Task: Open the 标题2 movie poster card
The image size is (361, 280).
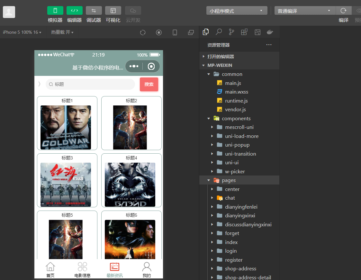Action: 131,123
